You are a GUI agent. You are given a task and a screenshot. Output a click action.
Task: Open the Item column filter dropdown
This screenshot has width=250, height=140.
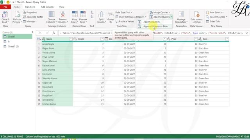pos(227,39)
